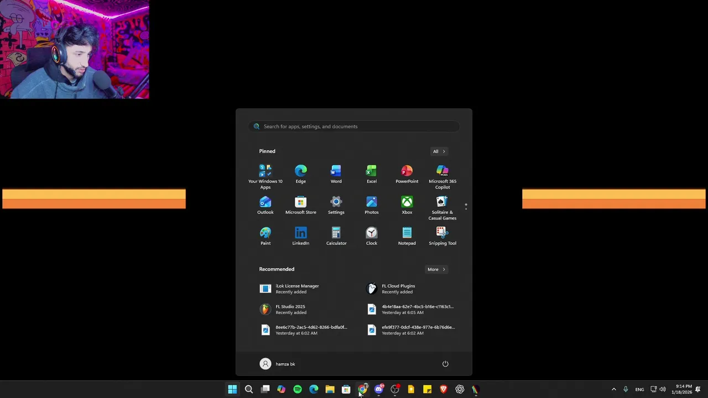Open notifications bell icon
This screenshot has height=398, width=708.
[698, 389]
